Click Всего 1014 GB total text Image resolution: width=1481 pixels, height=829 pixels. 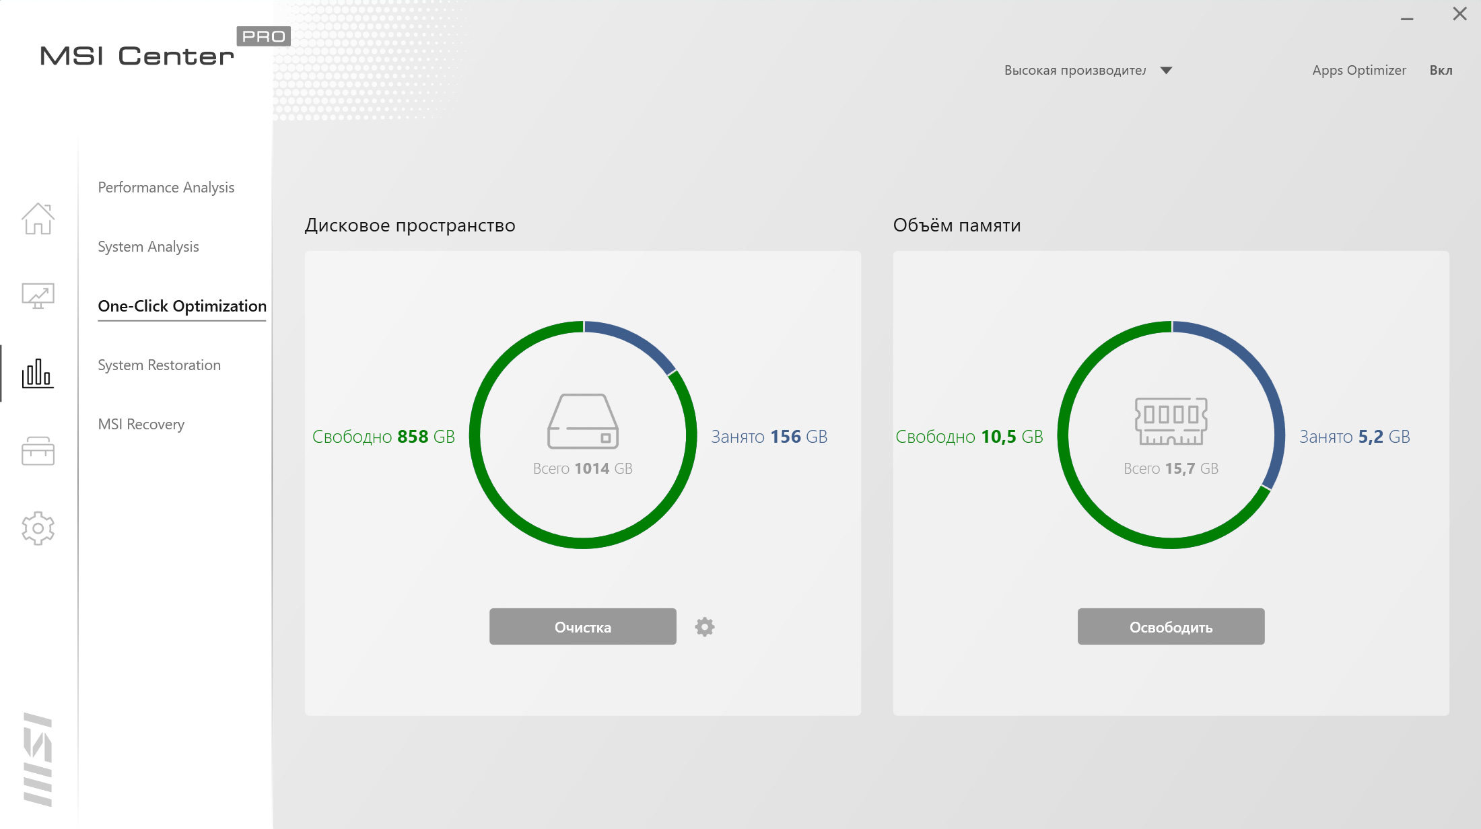[583, 468]
